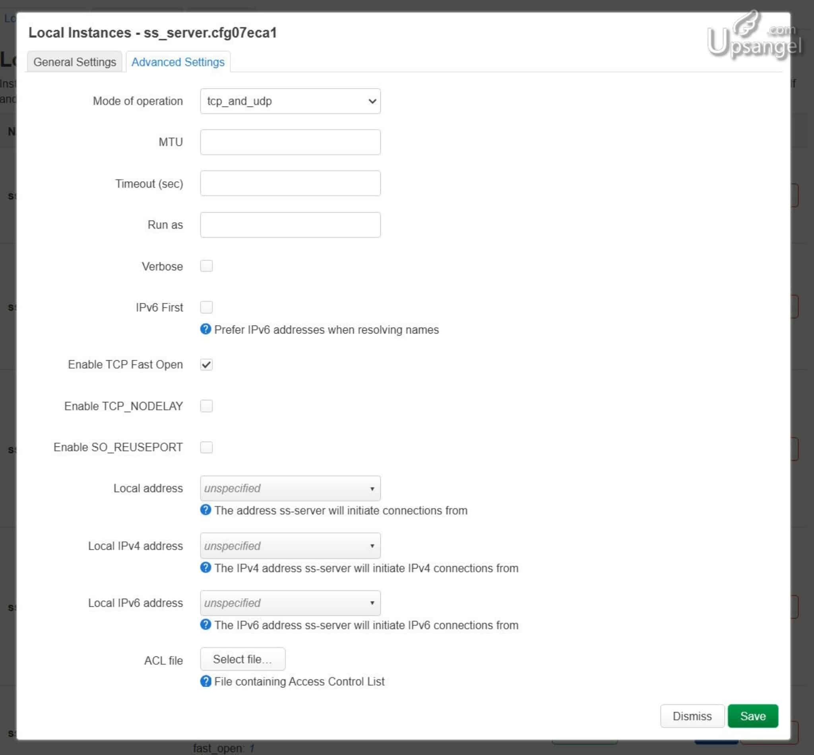This screenshot has height=755, width=814.
Task: Select the Advanced Settings tab
Action: [177, 62]
